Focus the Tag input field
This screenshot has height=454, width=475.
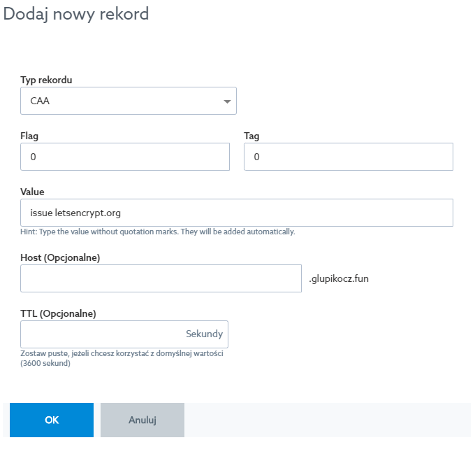pyautogui.click(x=348, y=157)
